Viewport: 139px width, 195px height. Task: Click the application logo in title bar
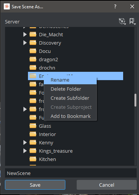coord(7,6)
